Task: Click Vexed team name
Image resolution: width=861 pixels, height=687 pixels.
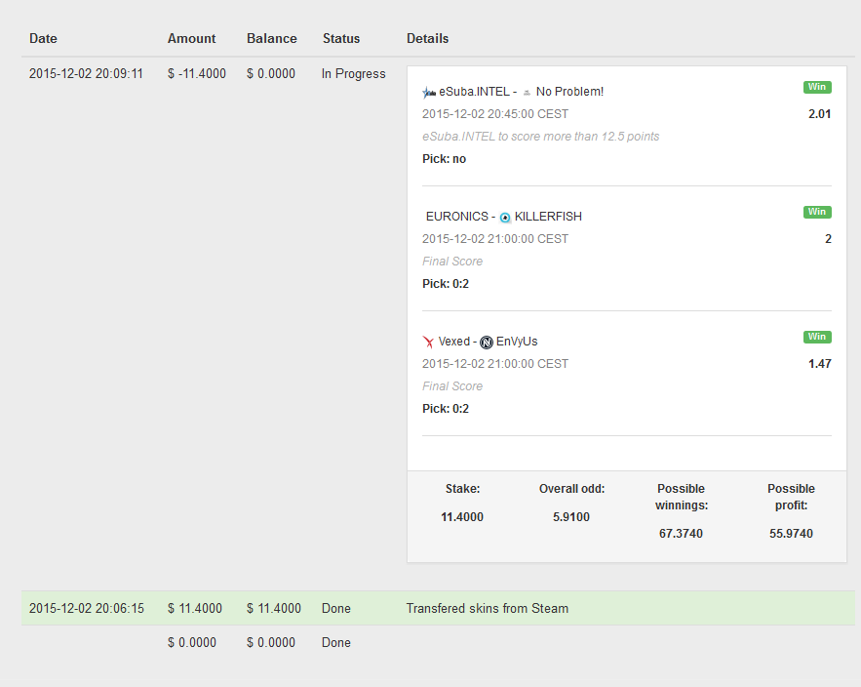Action: pos(454,342)
